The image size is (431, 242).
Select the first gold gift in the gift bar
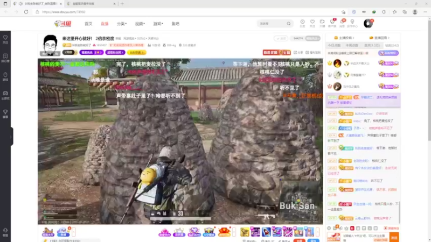click(245, 232)
